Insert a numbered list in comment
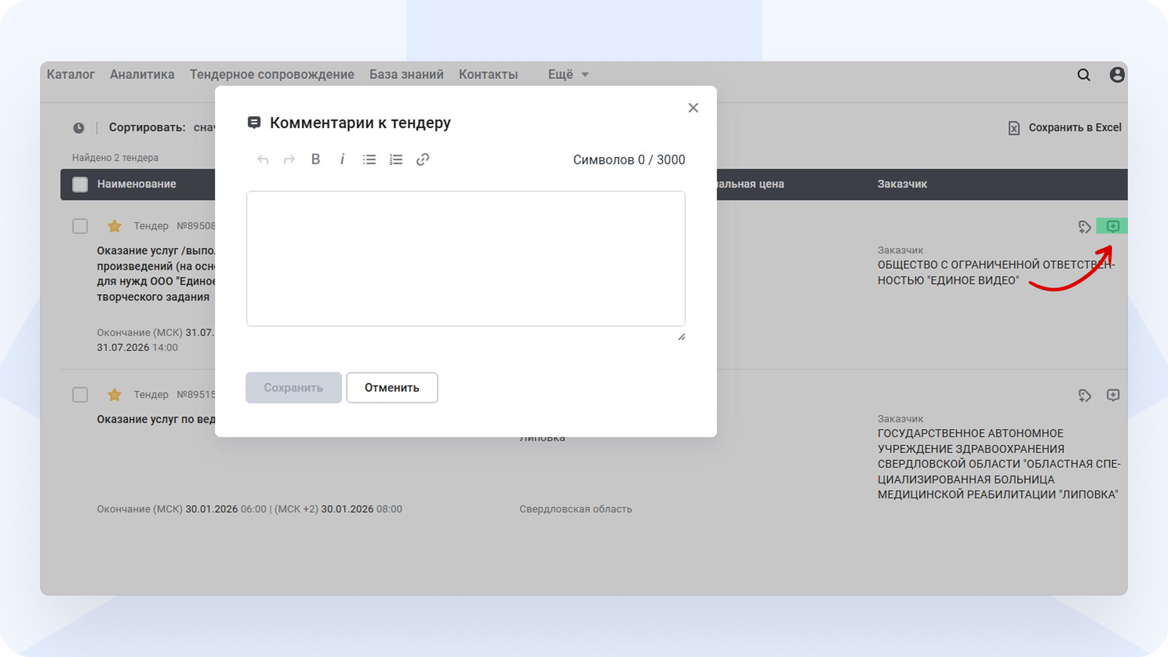 [396, 159]
